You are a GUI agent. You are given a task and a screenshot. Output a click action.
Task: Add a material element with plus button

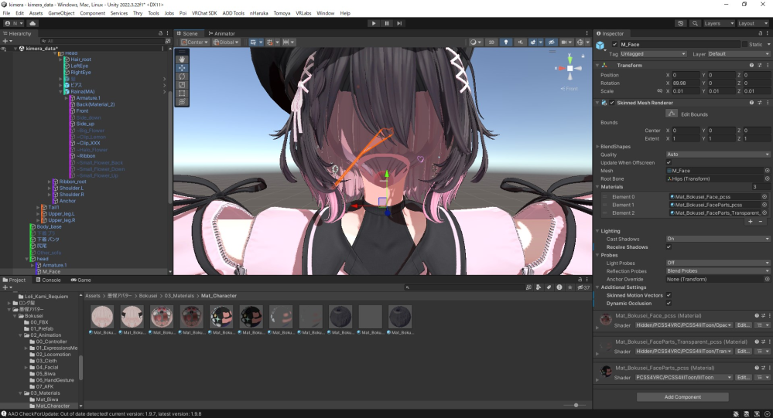751,222
